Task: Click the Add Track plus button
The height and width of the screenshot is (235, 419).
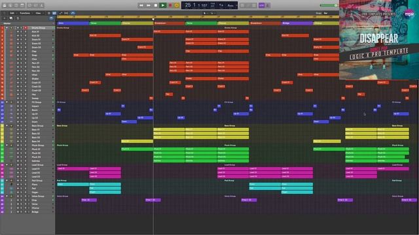Action: 5,18
